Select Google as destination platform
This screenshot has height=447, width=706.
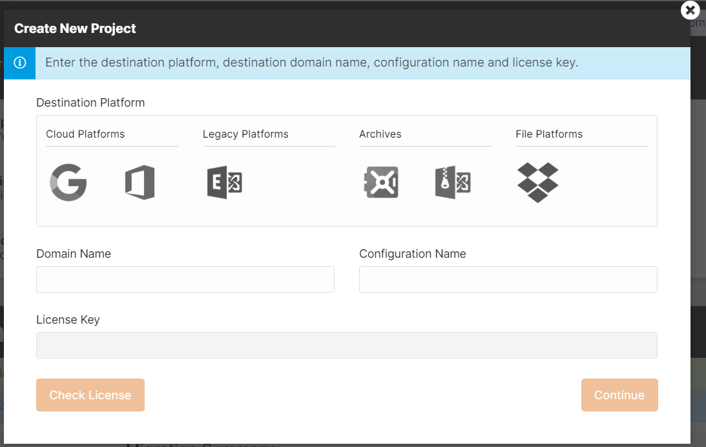pos(68,182)
